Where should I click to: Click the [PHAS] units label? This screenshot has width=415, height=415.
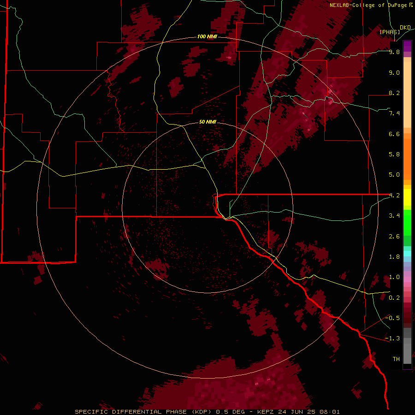tap(390, 32)
